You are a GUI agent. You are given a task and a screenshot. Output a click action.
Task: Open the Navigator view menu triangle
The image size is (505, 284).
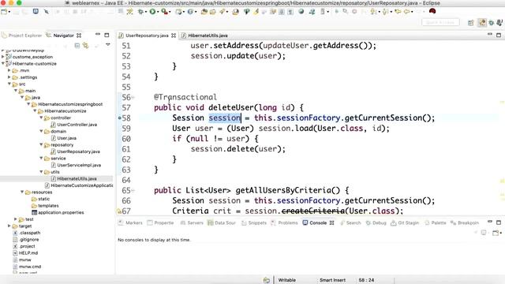[x=108, y=45]
